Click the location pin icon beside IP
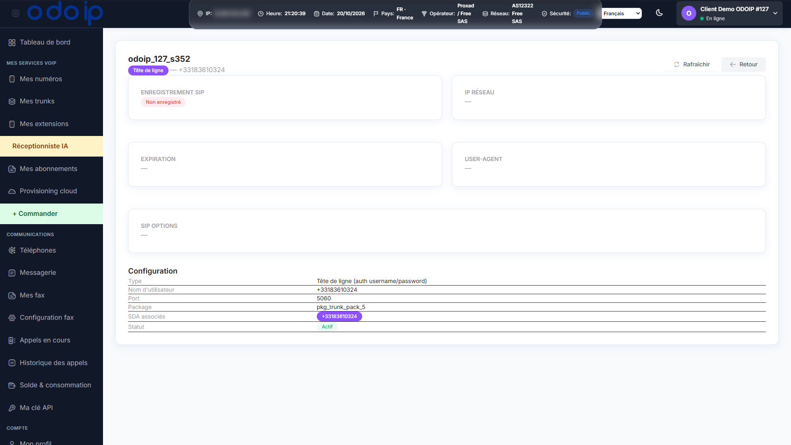791x445 pixels. pos(200,14)
